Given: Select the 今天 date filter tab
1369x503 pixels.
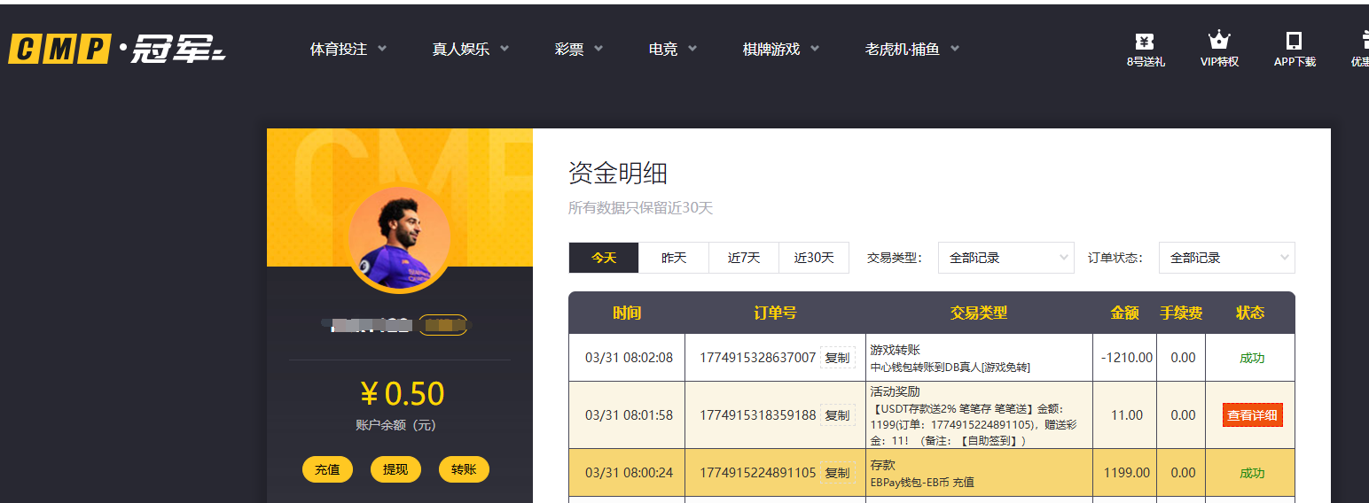Looking at the screenshot, I should (604, 258).
